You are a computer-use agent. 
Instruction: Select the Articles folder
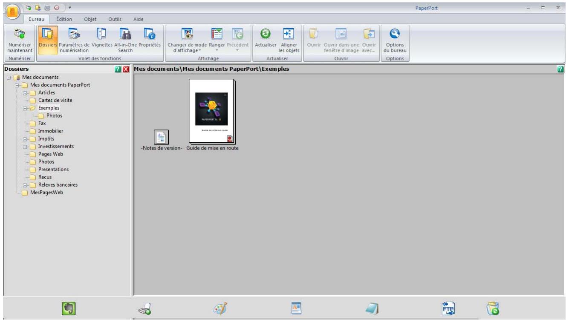pyautogui.click(x=46, y=92)
